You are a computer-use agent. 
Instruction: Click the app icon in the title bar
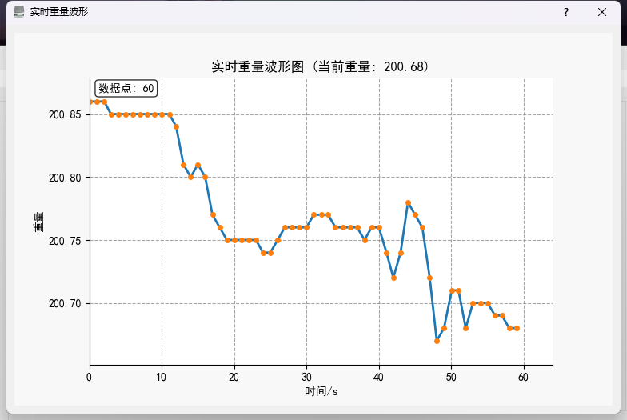click(x=19, y=12)
